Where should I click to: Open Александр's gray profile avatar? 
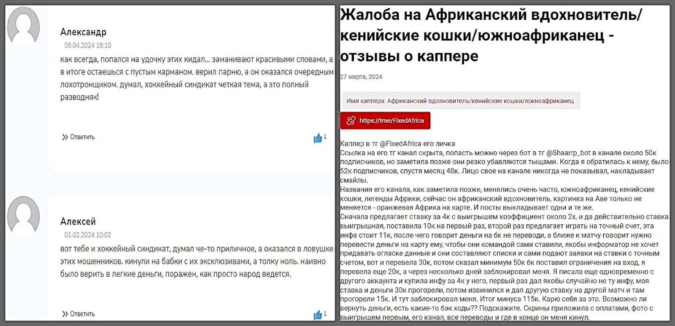click(x=24, y=27)
